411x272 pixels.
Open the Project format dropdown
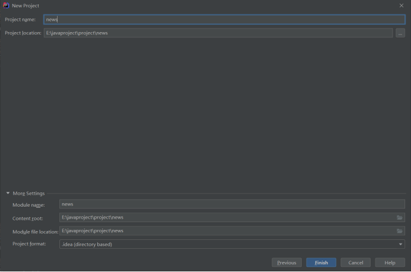pyautogui.click(x=232, y=244)
